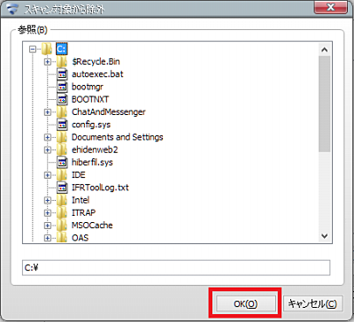Click the Documents and Settings folder icon
Viewport: 354px width, 322px height.
[x=62, y=137]
